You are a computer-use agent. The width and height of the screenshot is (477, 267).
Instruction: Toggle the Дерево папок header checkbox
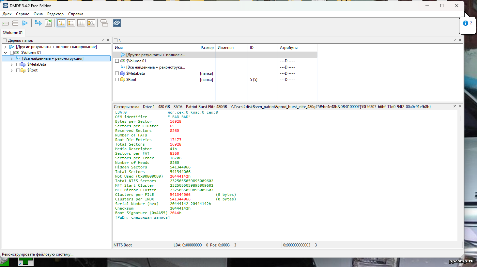5,40
